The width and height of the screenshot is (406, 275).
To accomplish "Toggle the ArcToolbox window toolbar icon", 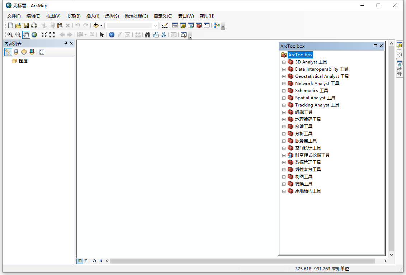I will 199,25.
